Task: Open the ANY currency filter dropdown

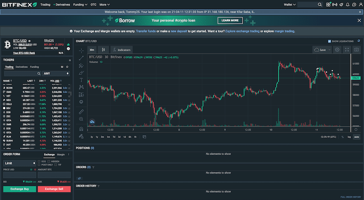Action: 56,73
